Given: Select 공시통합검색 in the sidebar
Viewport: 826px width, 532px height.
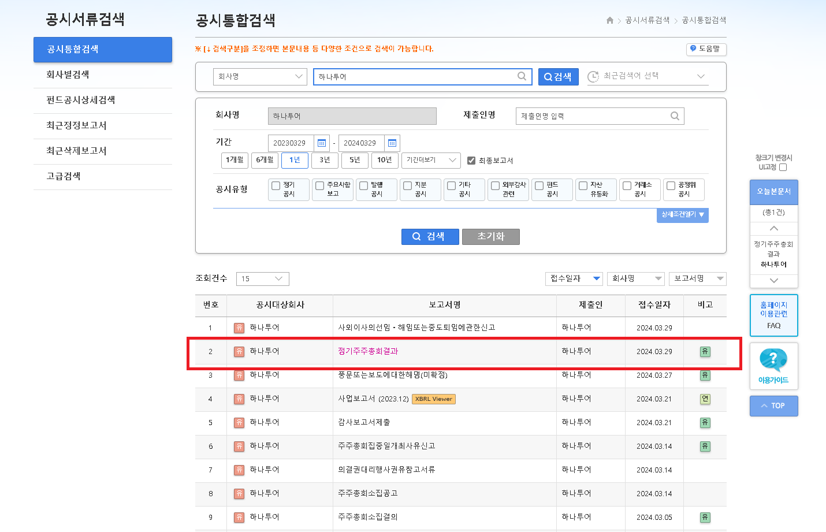Looking at the screenshot, I should [x=103, y=50].
